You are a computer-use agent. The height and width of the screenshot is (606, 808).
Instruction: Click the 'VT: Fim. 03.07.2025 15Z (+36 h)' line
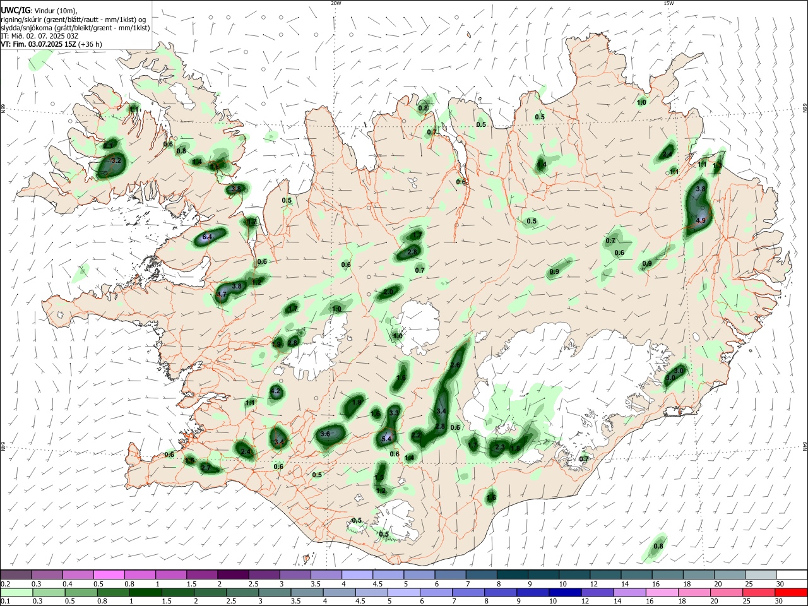(52, 44)
